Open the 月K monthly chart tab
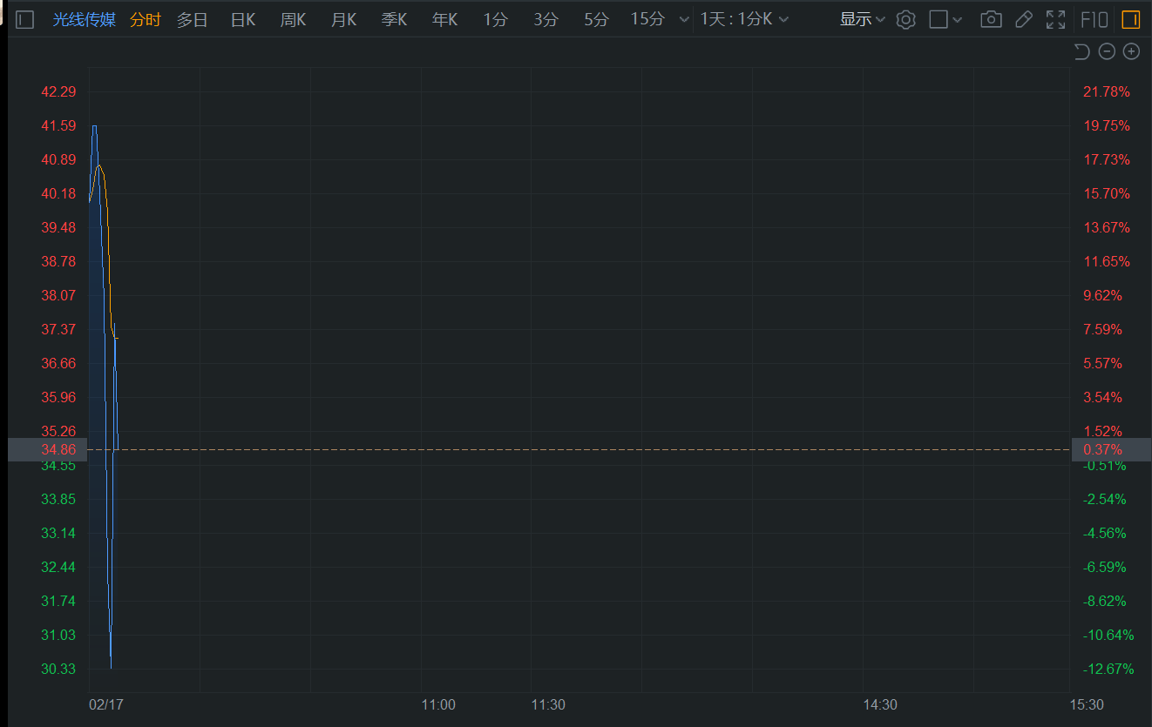Image resolution: width=1152 pixels, height=727 pixels. tap(343, 19)
